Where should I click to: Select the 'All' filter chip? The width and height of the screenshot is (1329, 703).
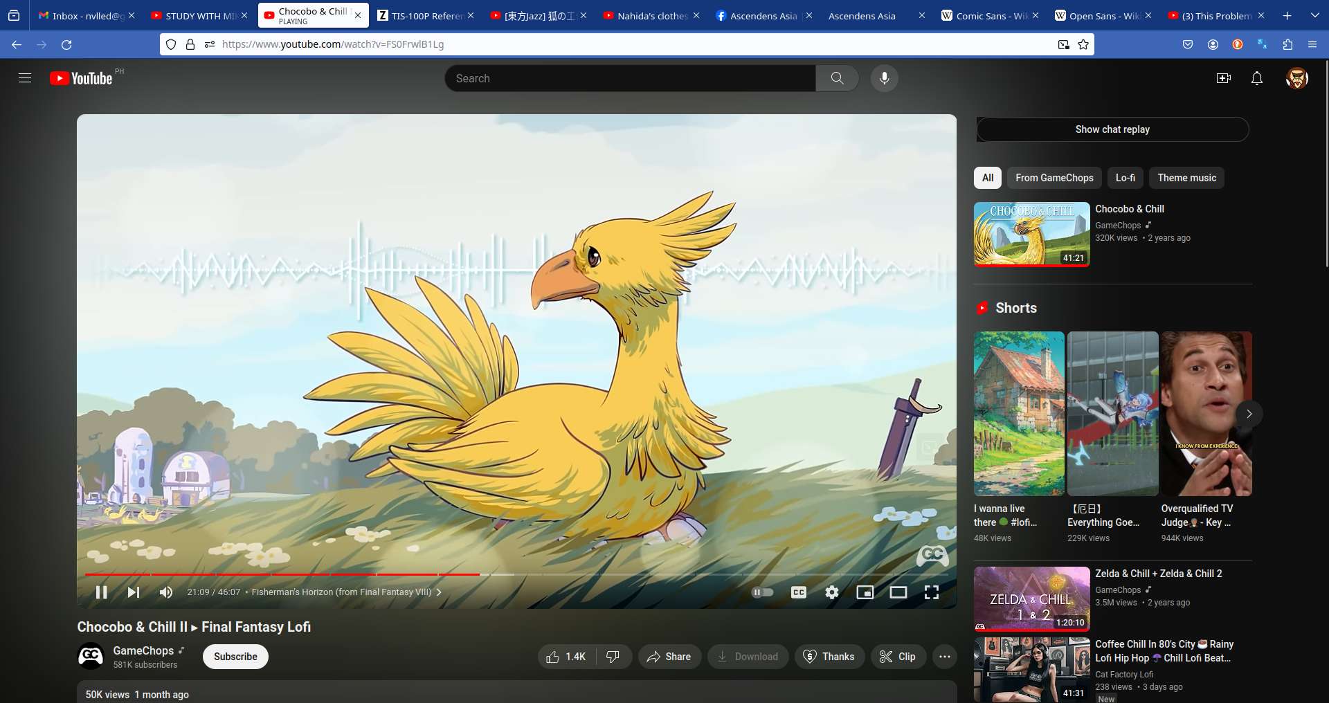988,178
